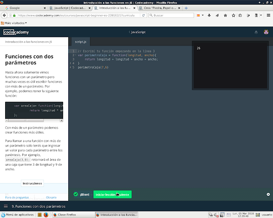Close the Google tab

(x=45, y=8)
